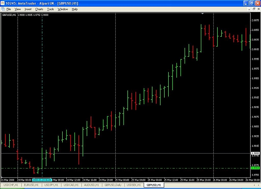Screen dimensions: 261x189
Task: Click the chart shift triangle marker at chart top
Action: 203,13
